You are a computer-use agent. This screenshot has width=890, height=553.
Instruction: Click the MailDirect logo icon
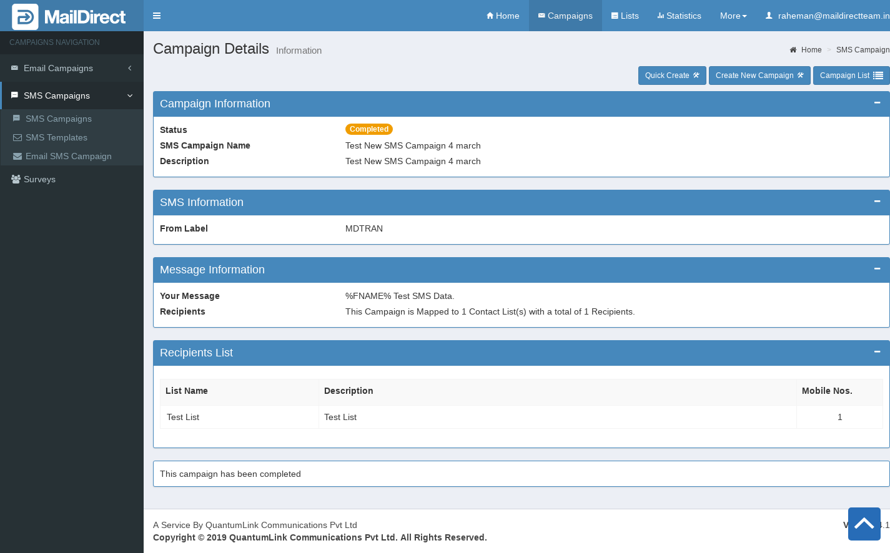tap(25, 17)
